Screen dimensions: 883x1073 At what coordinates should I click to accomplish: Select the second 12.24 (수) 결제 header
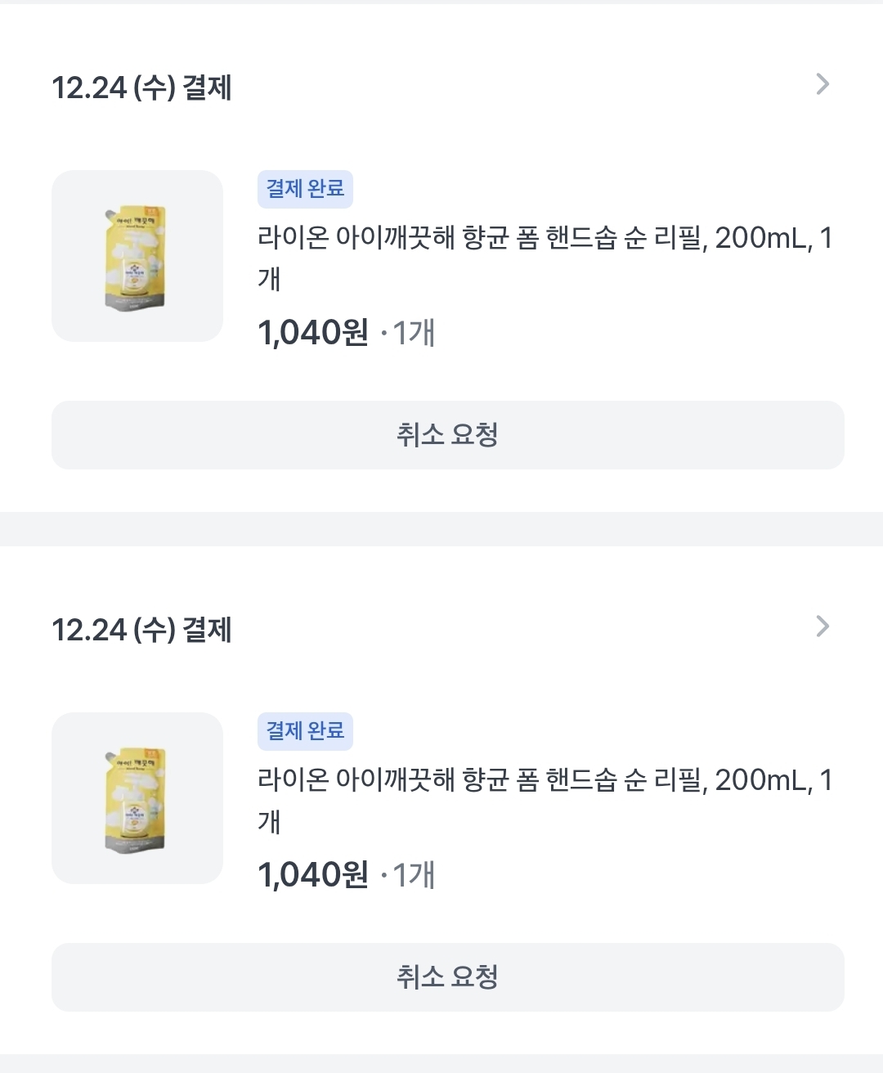(141, 630)
